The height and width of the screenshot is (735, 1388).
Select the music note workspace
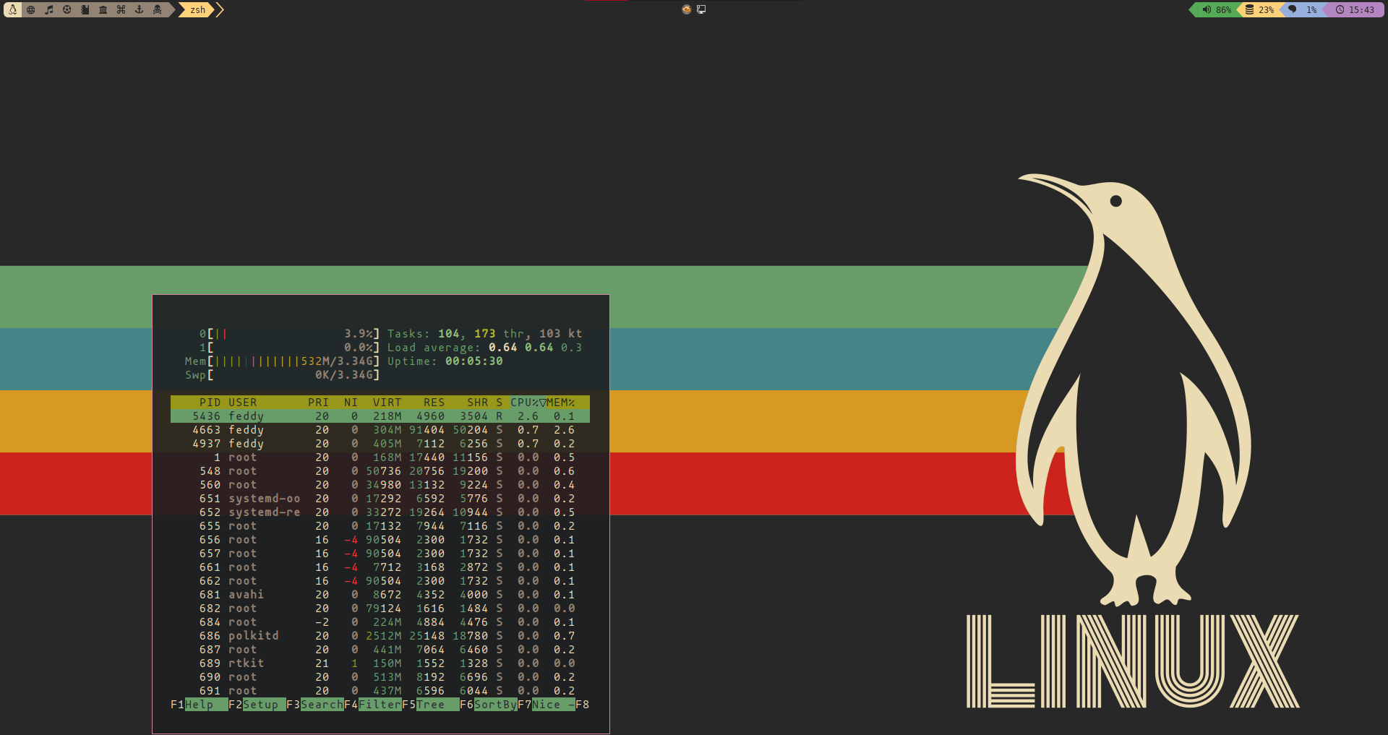pos(49,9)
